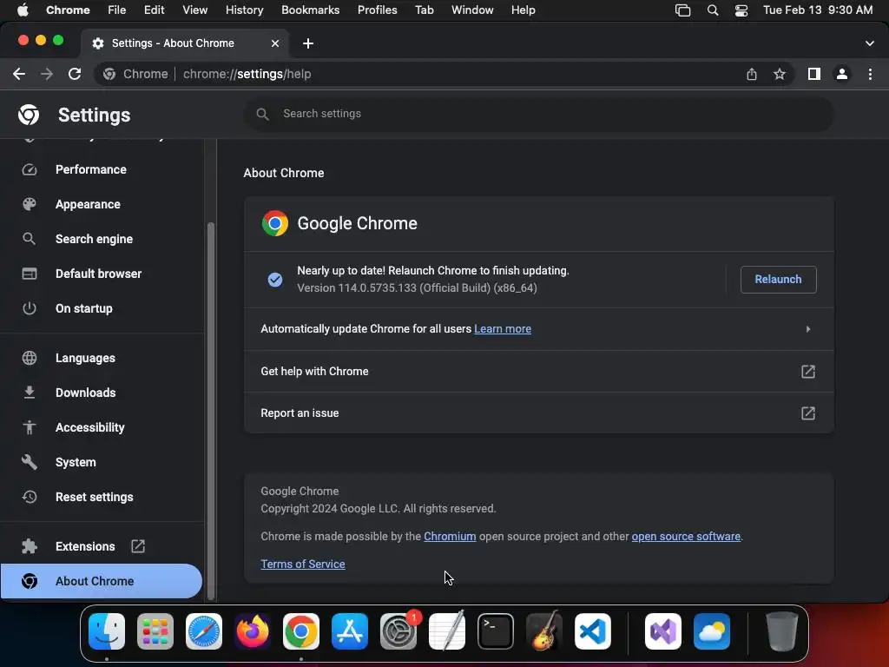The width and height of the screenshot is (889, 667).
Task: Open the open source software link
Action: [x=686, y=537]
